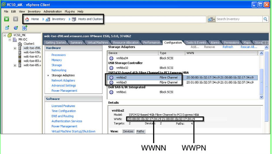Sort by the Type column header
Image resolution: width=272 pixels, height=154 pixels.
pyautogui.click(x=172, y=53)
